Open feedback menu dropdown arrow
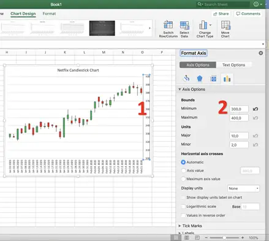The height and width of the screenshot is (241, 269). pyautogui.click(x=261, y=4)
